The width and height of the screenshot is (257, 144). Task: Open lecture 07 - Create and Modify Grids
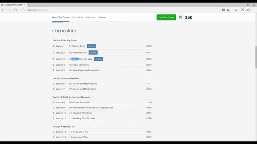(83, 89)
